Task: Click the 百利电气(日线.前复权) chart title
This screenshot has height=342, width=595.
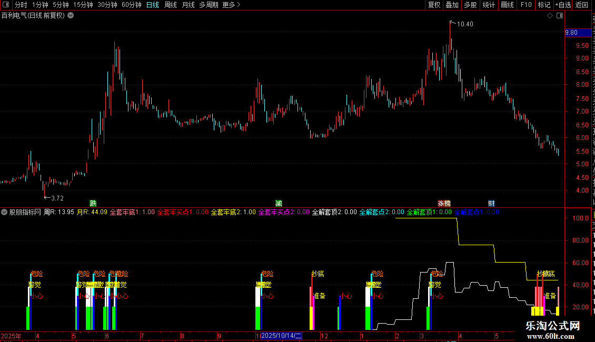Action: pyautogui.click(x=33, y=16)
